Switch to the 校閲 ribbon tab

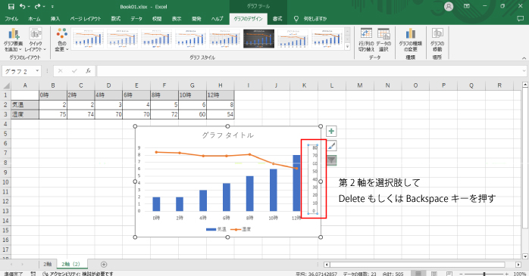coord(157,19)
